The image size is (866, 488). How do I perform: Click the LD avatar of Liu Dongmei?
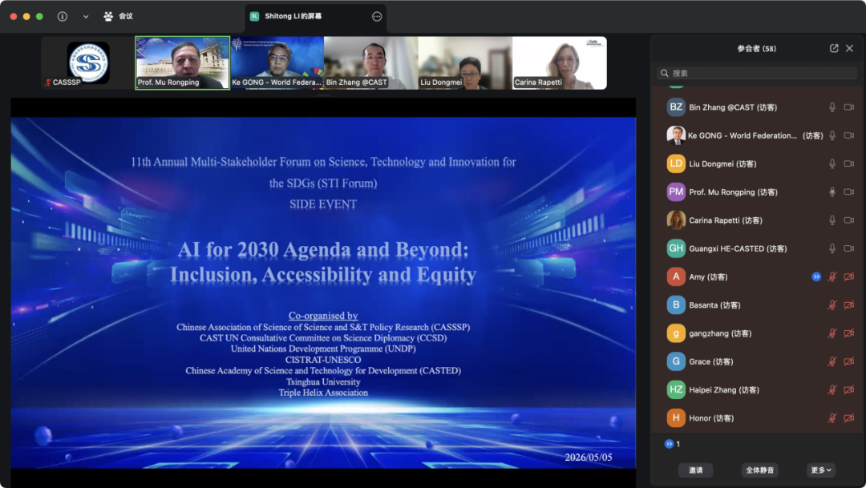pyautogui.click(x=676, y=163)
